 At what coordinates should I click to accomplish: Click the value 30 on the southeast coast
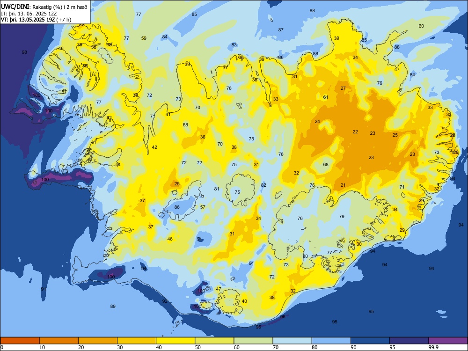click(x=359, y=244)
